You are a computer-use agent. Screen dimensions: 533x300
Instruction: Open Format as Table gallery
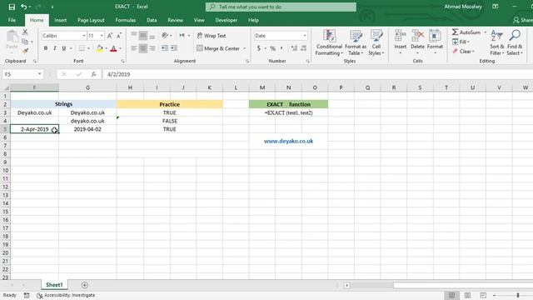click(356, 42)
